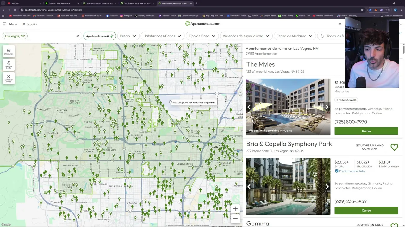405x227 pixels.
Task: Open Todos los marcadores folder
Action: tap(392, 16)
